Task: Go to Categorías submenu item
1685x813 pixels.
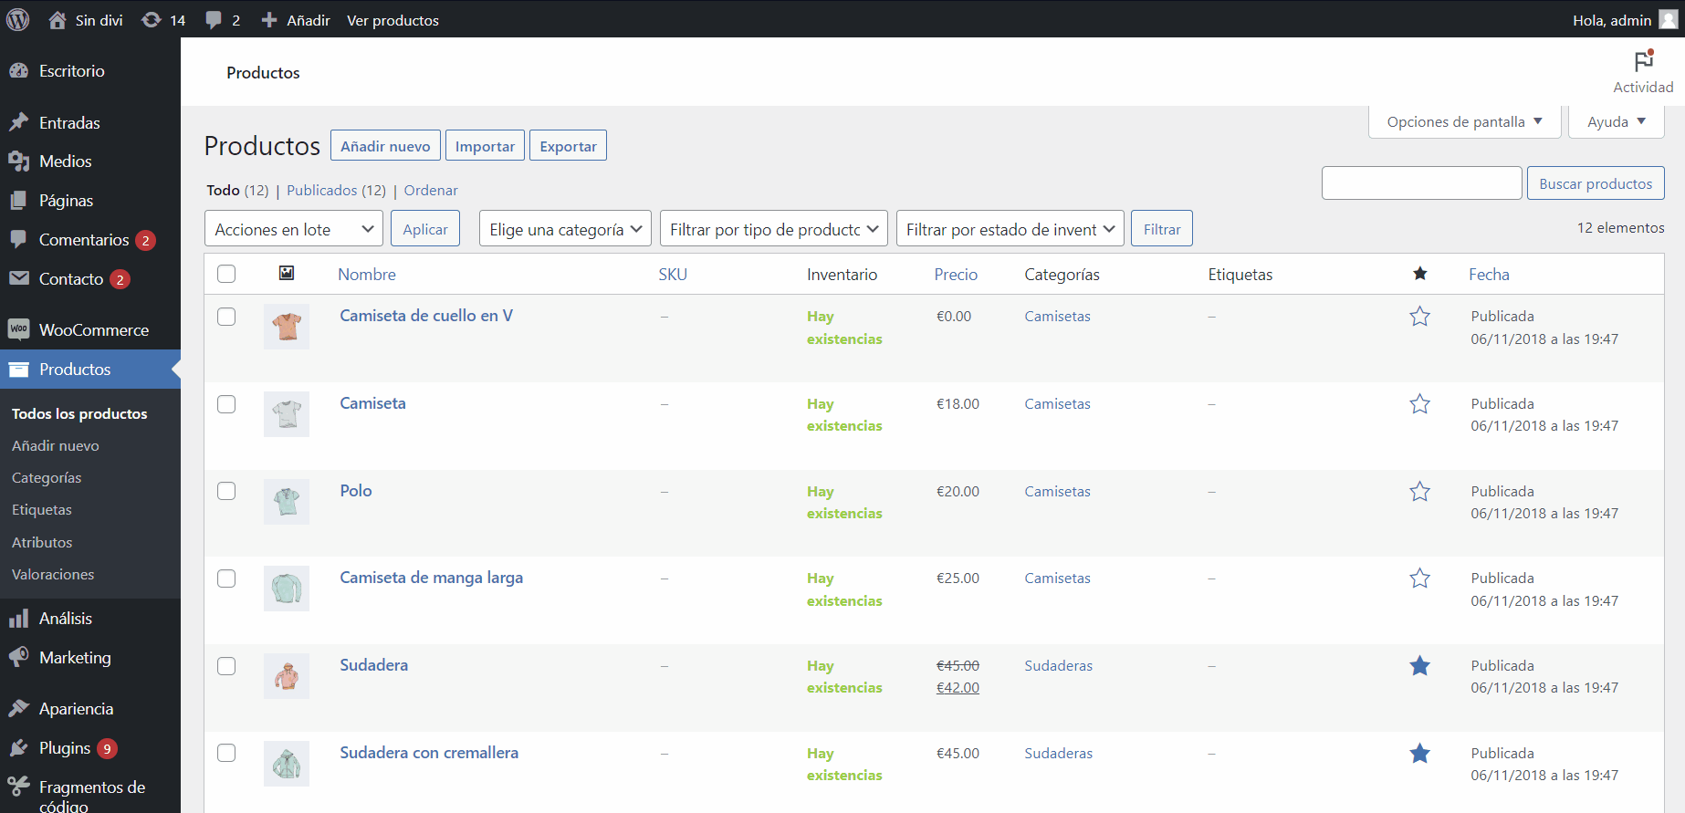Action: click(x=47, y=477)
